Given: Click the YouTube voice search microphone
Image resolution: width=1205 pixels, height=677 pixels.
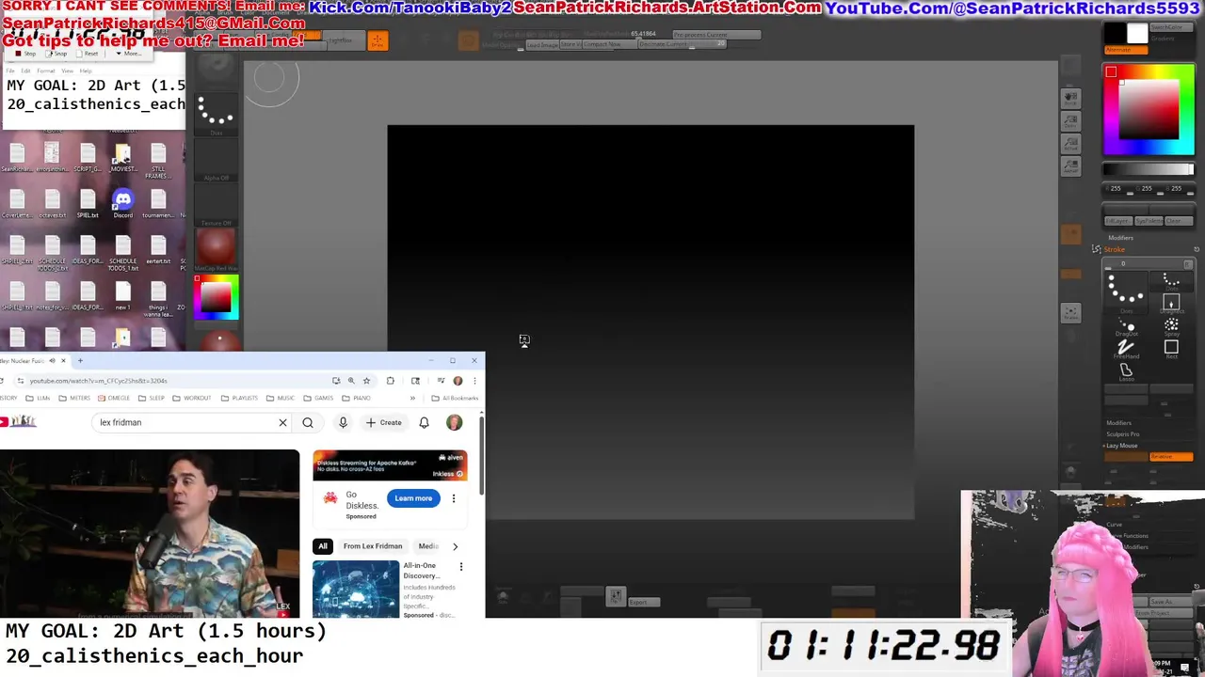Looking at the screenshot, I should 343,423.
